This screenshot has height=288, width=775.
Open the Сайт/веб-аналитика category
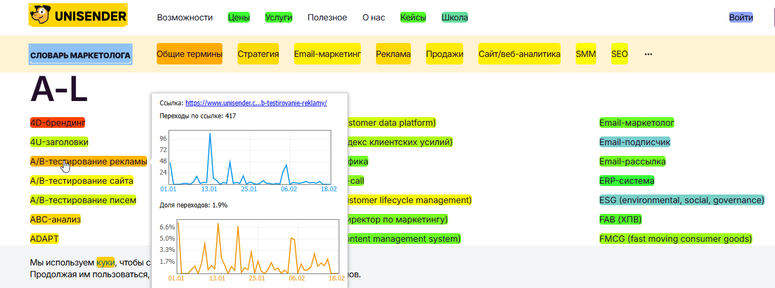click(x=519, y=54)
